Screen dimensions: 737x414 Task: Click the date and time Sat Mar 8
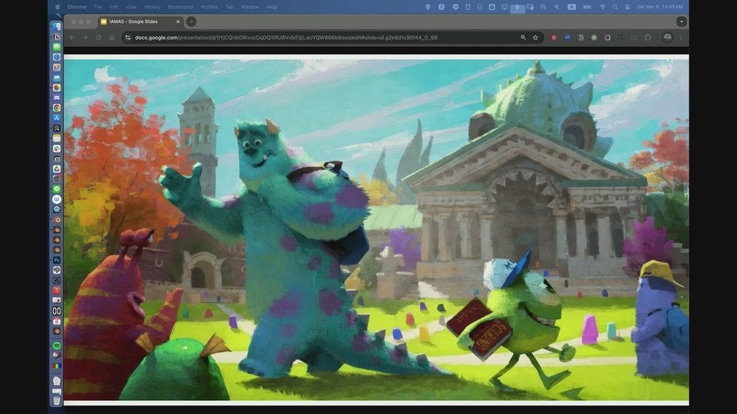[x=660, y=7]
